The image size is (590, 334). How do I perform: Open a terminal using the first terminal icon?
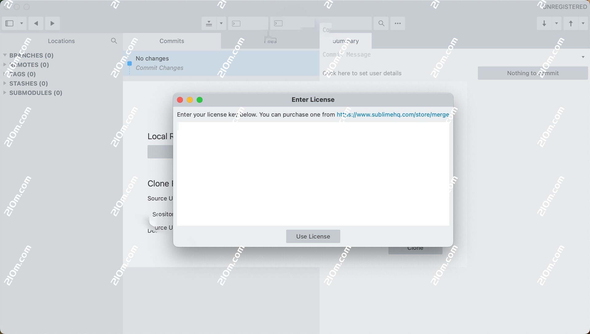pyautogui.click(x=236, y=23)
